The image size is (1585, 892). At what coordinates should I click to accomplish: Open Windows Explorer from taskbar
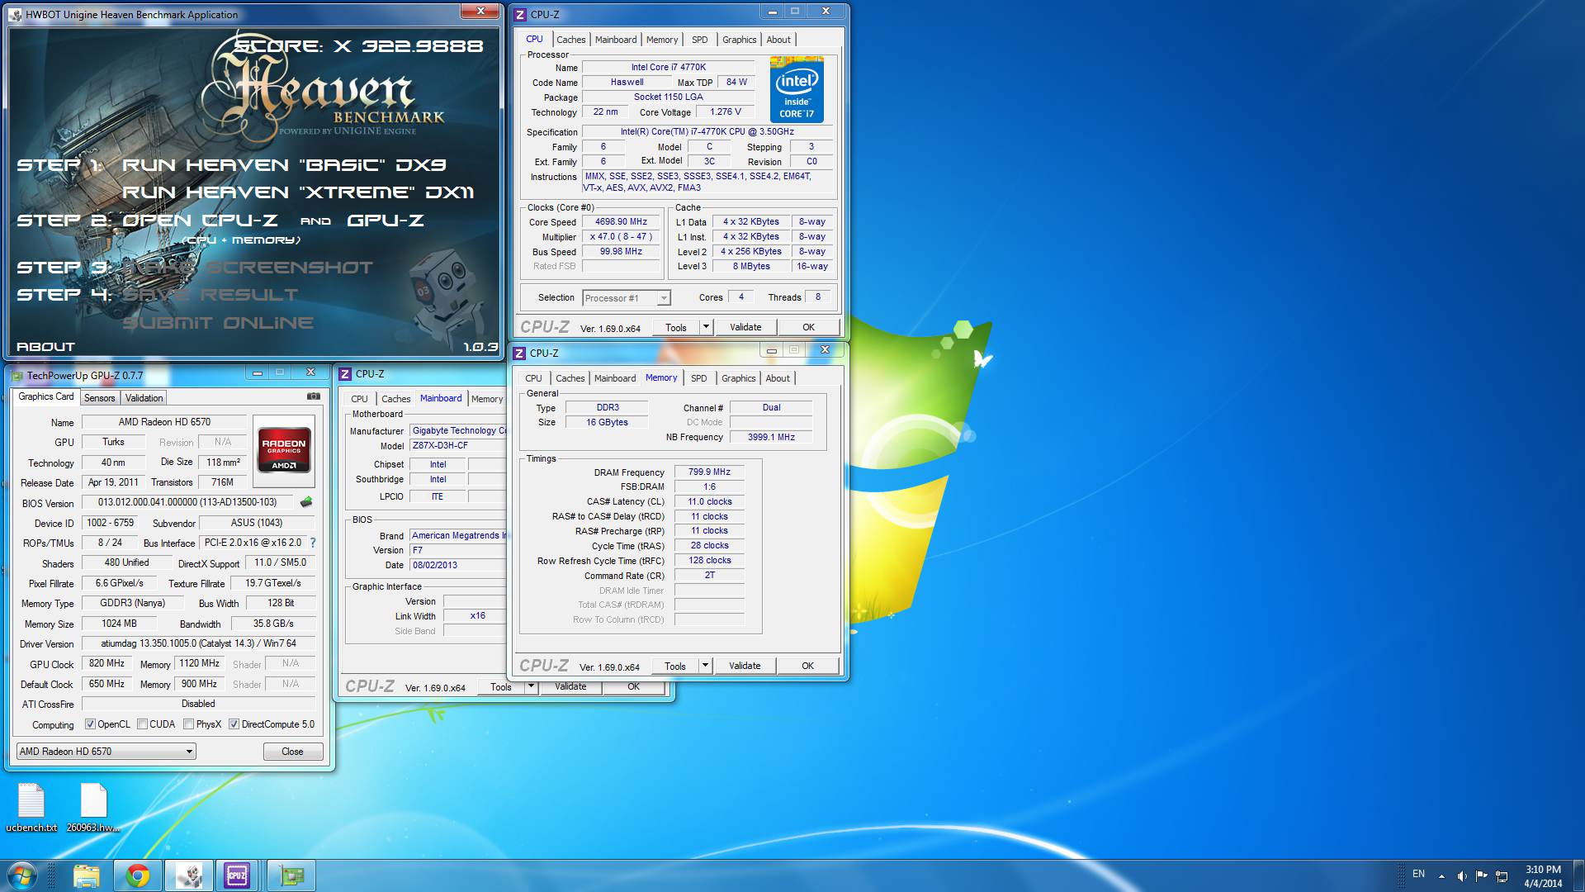click(86, 875)
